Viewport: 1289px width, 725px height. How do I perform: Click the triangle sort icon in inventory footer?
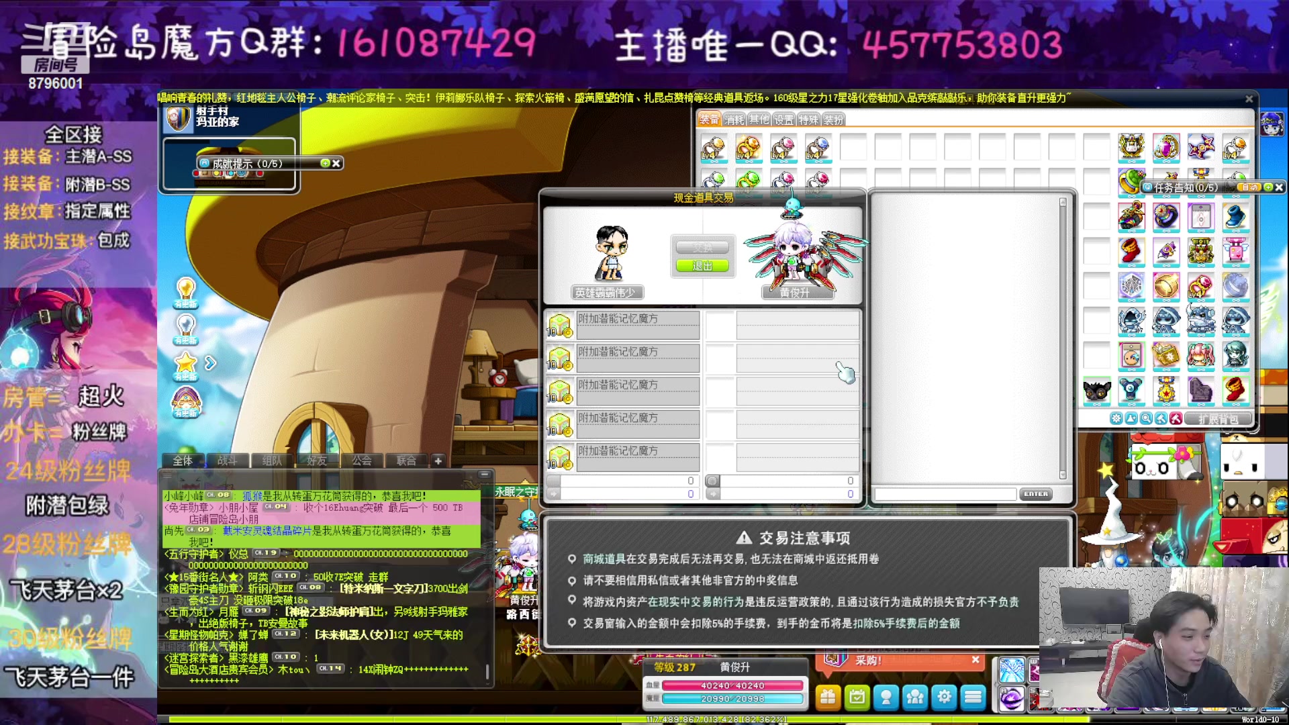(1131, 419)
